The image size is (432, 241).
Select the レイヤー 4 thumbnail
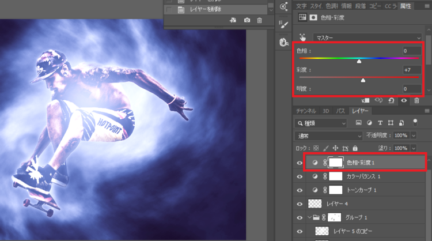[314, 204]
